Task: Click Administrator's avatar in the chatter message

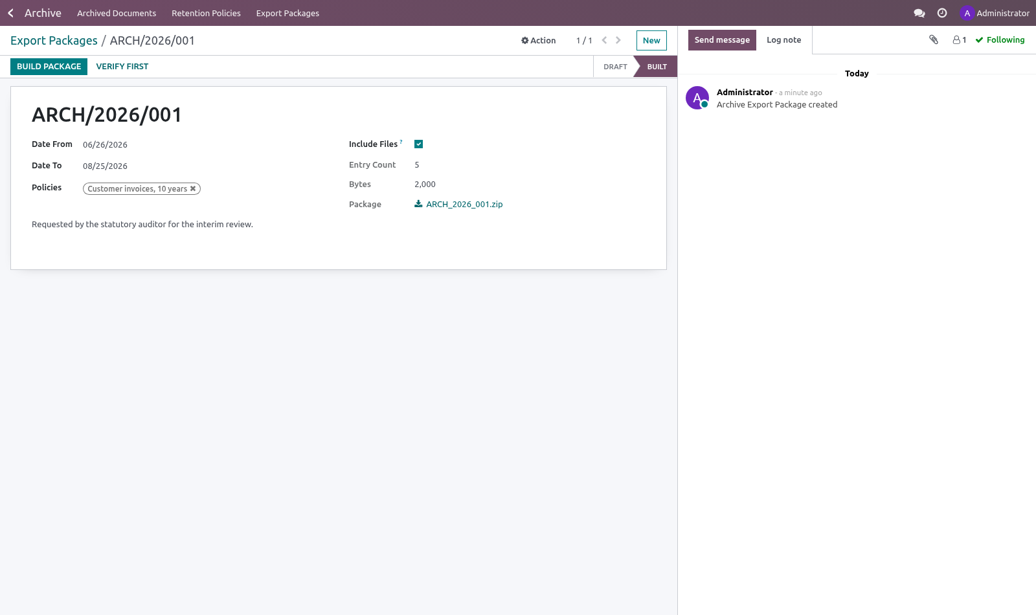Action: [697, 98]
